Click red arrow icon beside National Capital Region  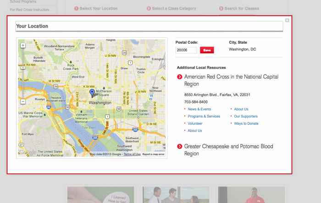point(180,77)
